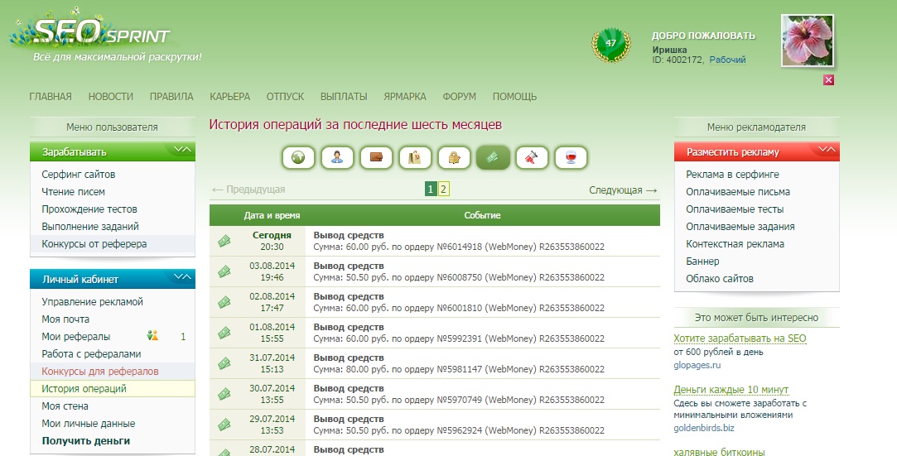Screen dimensions: 897x456
Task: Open Моя стена
Action: click(65, 406)
